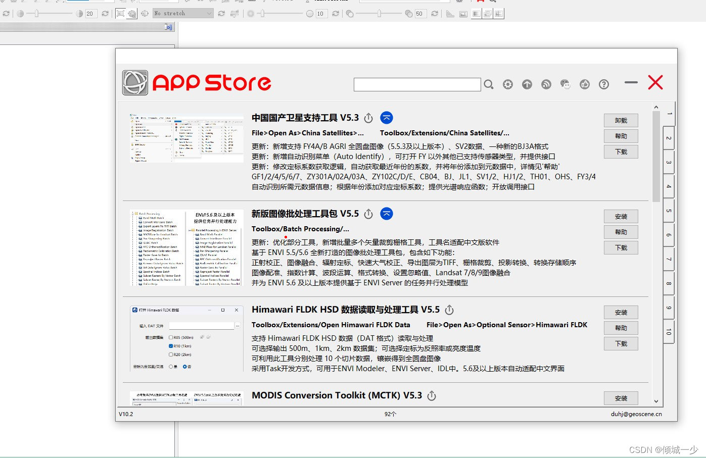The image size is (706, 459).
Task: Switch to page tab 10
Action: coord(669,332)
